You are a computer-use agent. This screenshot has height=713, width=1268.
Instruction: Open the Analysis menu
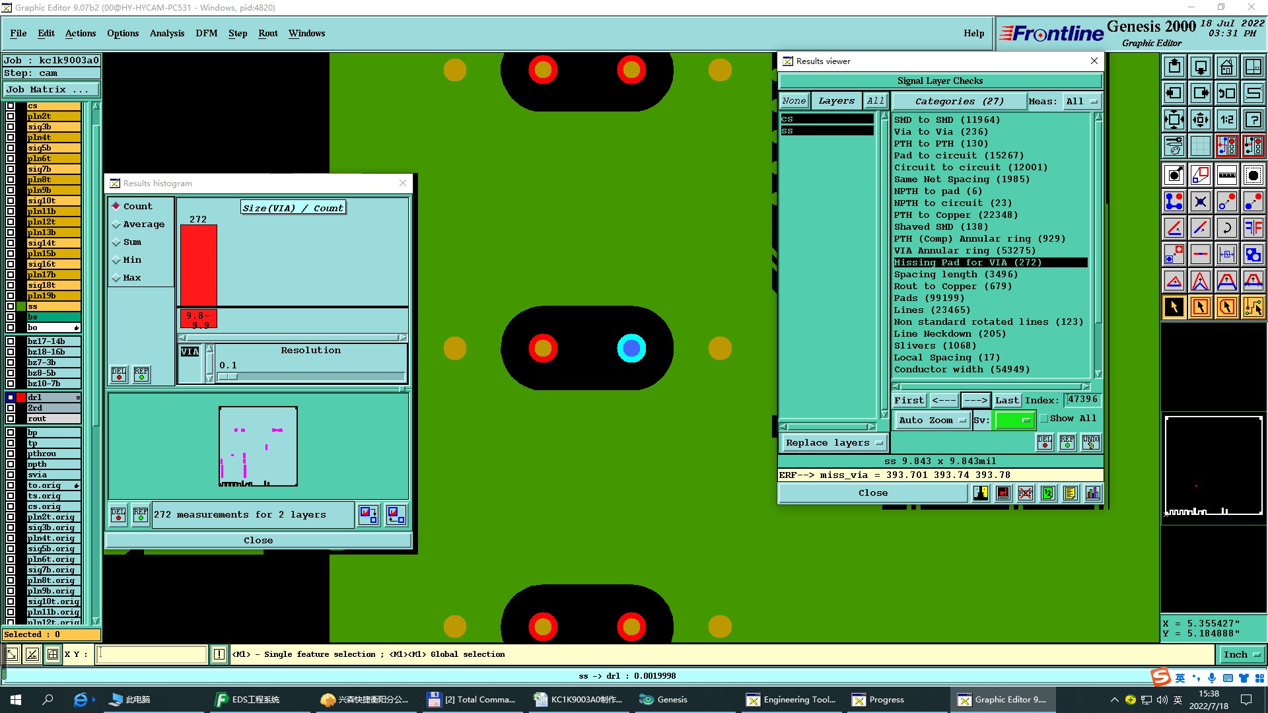[166, 33]
